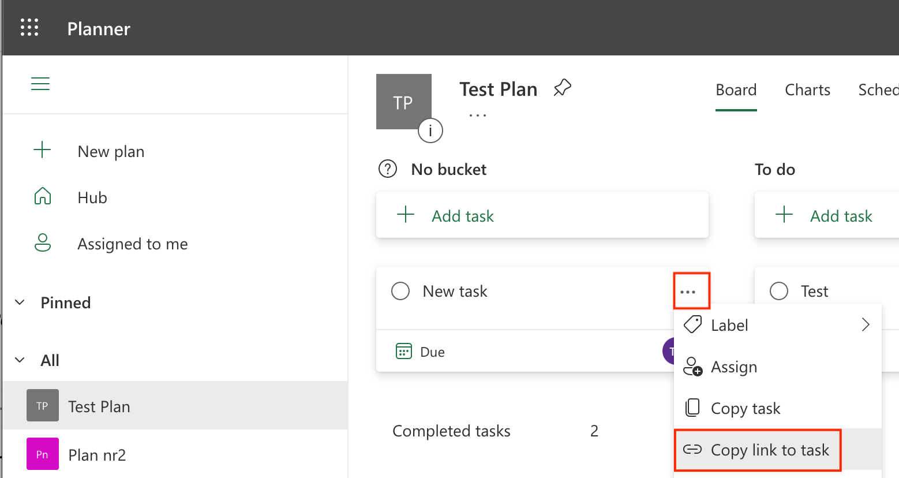Click the Planner app title
Screen dimensions: 899x478
(x=99, y=28)
